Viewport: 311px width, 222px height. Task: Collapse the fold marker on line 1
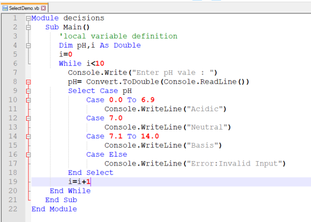click(x=28, y=18)
